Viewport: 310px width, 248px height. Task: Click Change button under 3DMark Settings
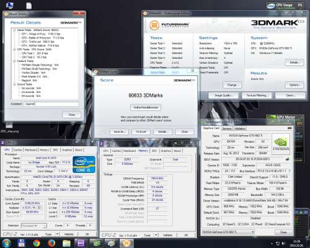[x=232, y=85]
